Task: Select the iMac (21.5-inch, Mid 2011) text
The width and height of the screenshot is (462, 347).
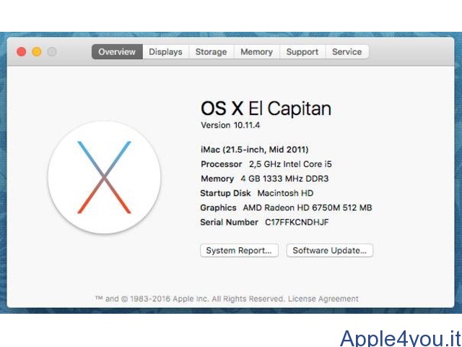Action: pyautogui.click(x=255, y=150)
